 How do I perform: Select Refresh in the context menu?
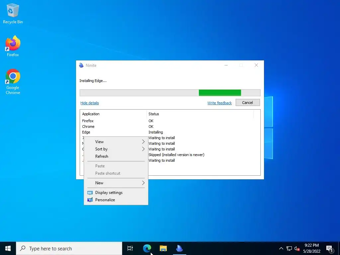point(116,156)
